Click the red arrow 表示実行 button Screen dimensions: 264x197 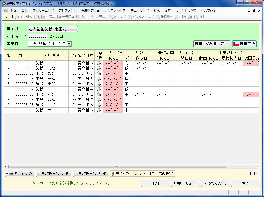coord(244,44)
